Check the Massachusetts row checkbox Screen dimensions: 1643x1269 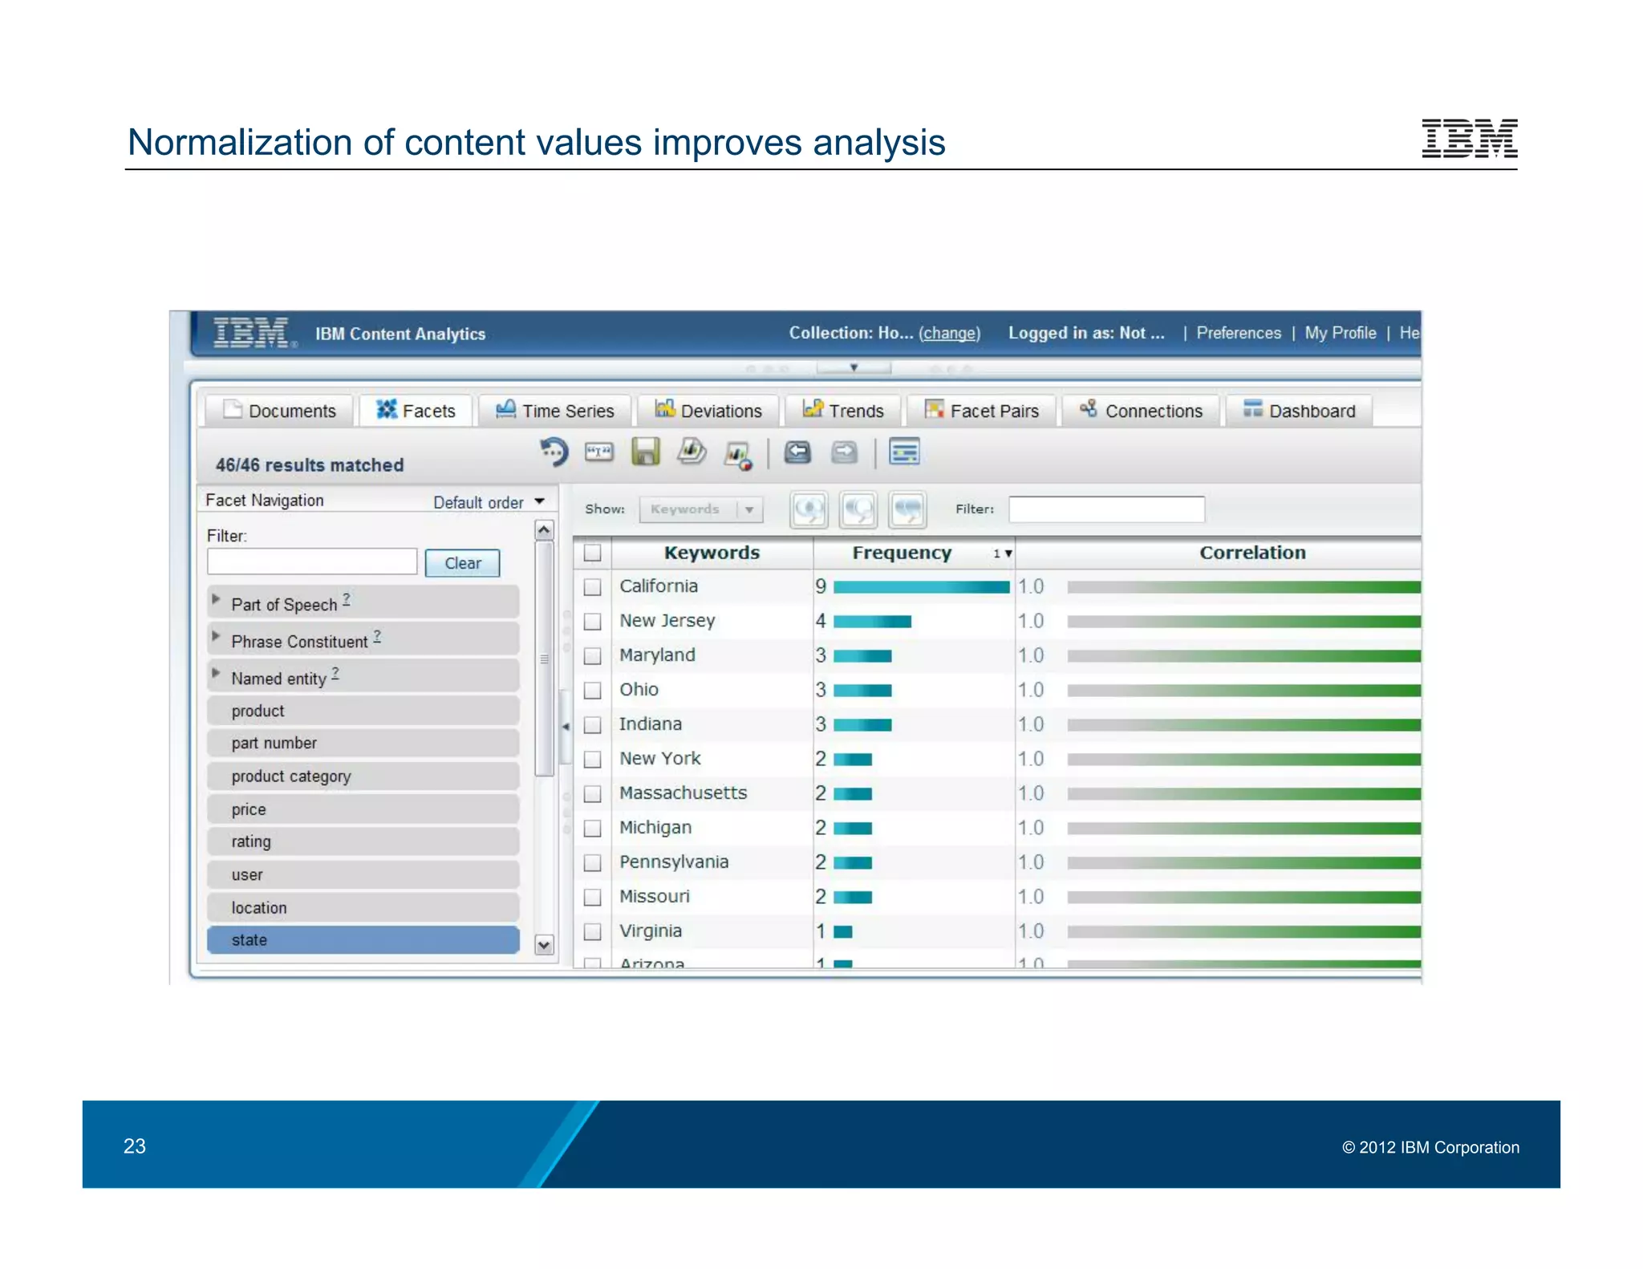click(593, 794)
